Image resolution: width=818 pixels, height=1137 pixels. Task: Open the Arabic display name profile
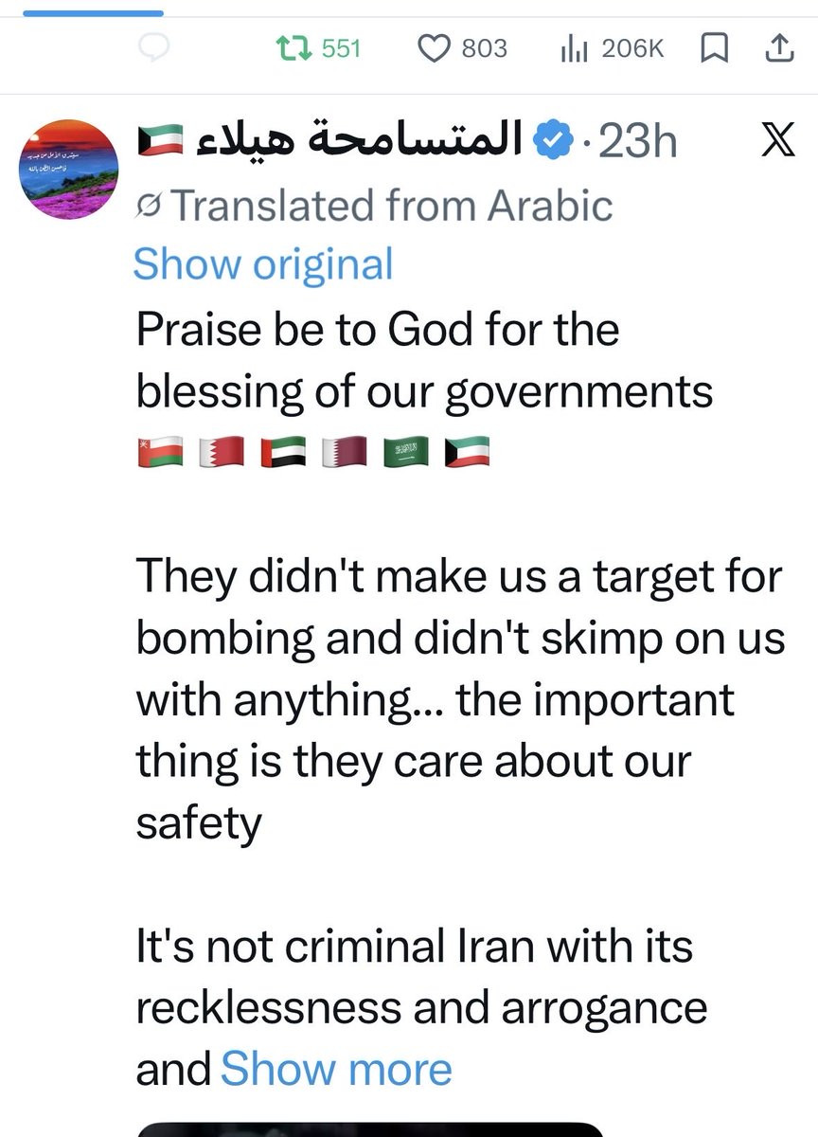329,141
